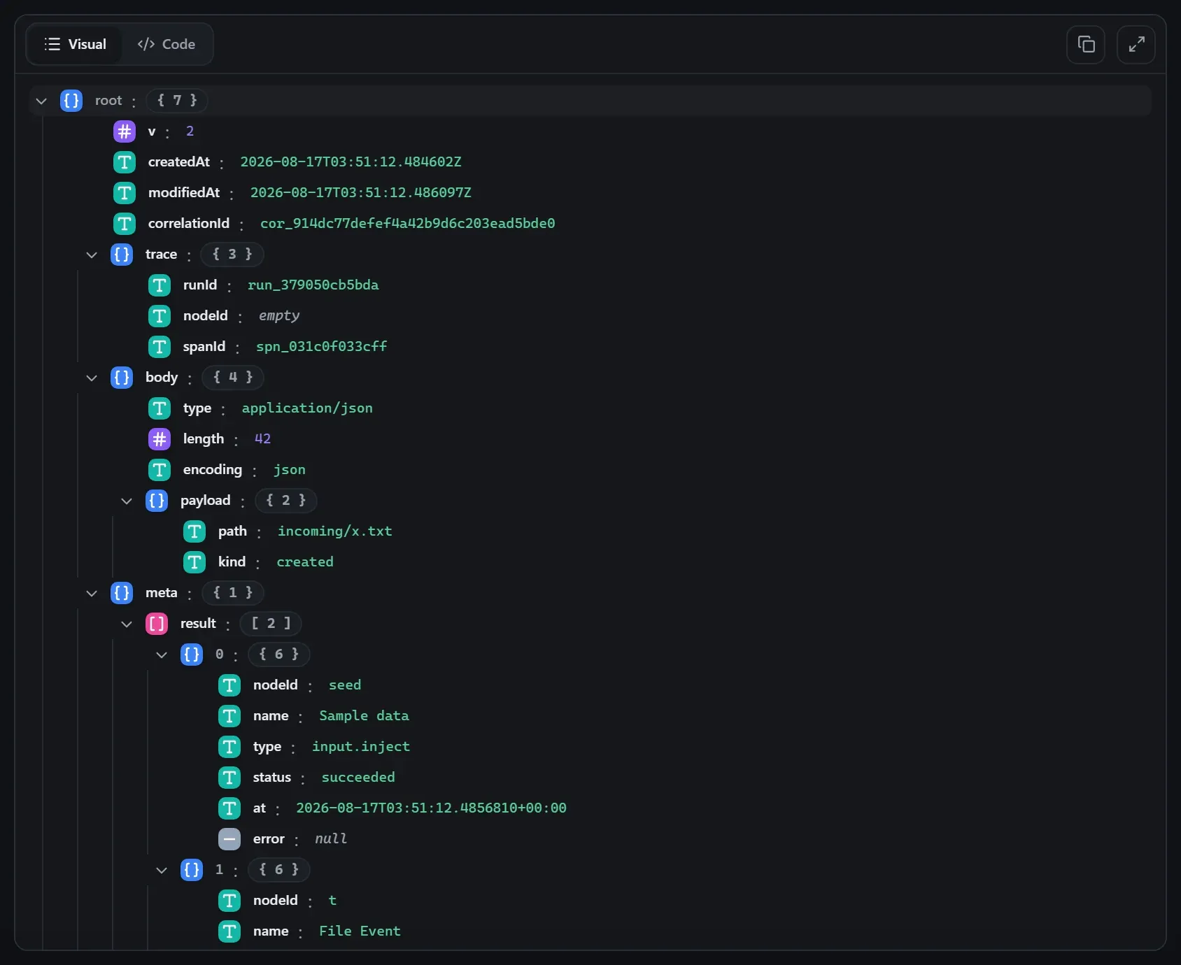
Task: Click the meta count badge { 1 }
Action: coord(233,593)
